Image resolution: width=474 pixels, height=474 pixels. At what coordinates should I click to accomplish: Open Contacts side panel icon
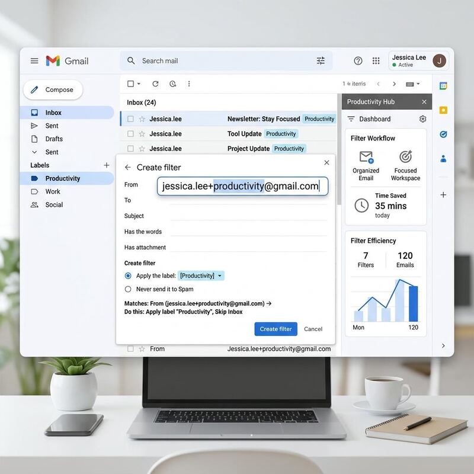click(443, 158)
